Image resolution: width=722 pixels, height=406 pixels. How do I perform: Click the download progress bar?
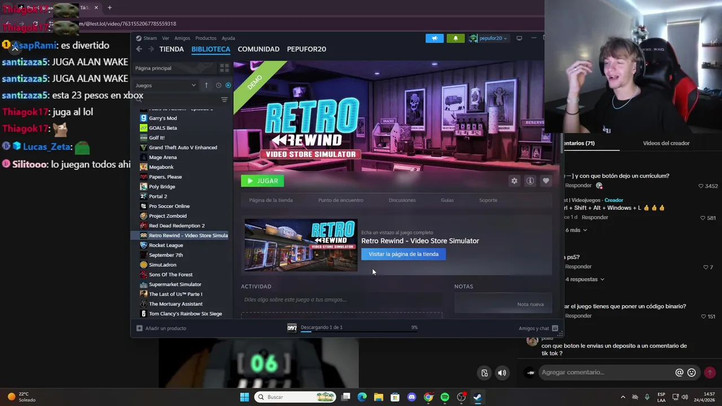tap(359, 332)
